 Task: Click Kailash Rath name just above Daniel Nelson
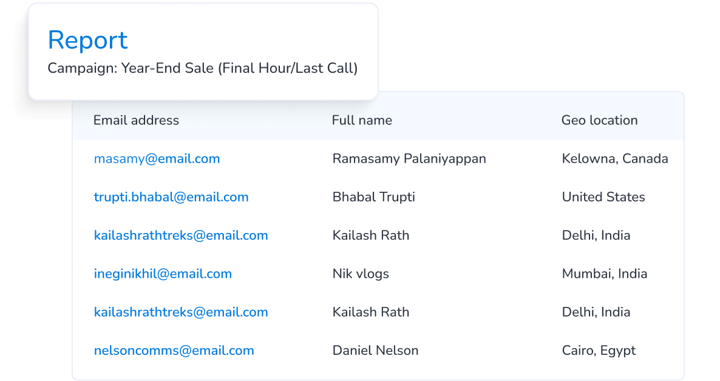pos(371,312)
